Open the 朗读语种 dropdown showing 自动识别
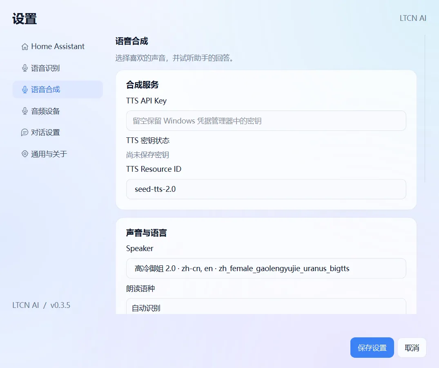The image size is (439, 368). [x=266, y=306]
